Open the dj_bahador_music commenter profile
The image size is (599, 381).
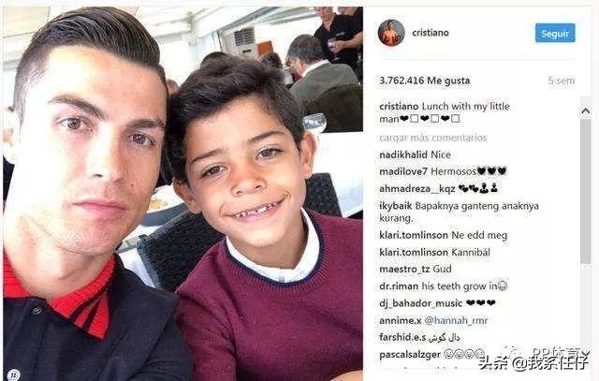pos(420,303)
